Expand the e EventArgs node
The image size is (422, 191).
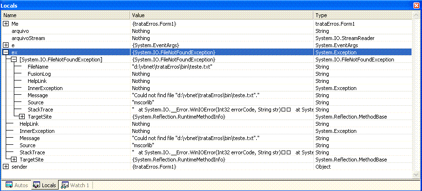point(6,45)
